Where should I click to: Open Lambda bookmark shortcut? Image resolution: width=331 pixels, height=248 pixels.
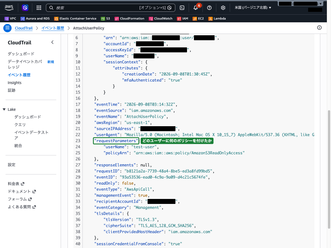tap(217, 18)
